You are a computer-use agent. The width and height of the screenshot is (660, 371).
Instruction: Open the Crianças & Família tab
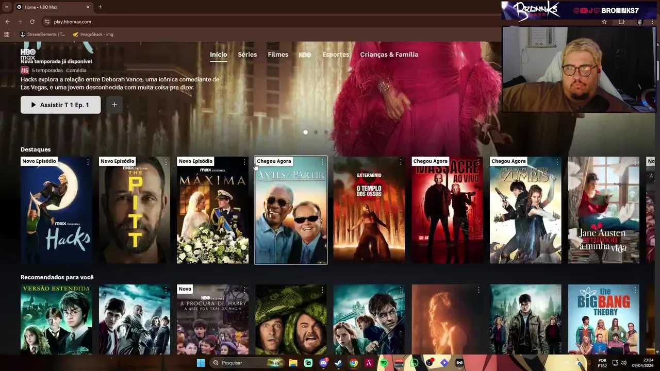389,55
